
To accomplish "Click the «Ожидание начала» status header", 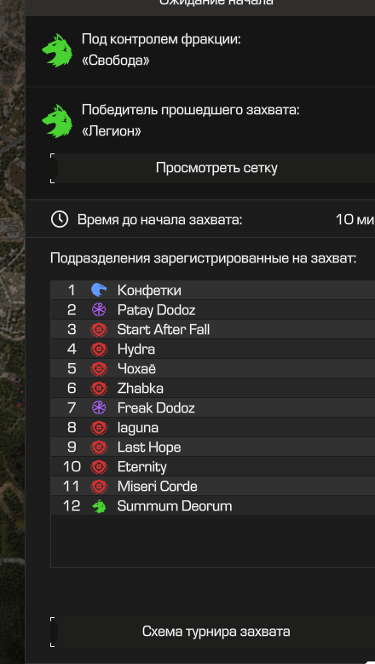I will click(216, 2).
